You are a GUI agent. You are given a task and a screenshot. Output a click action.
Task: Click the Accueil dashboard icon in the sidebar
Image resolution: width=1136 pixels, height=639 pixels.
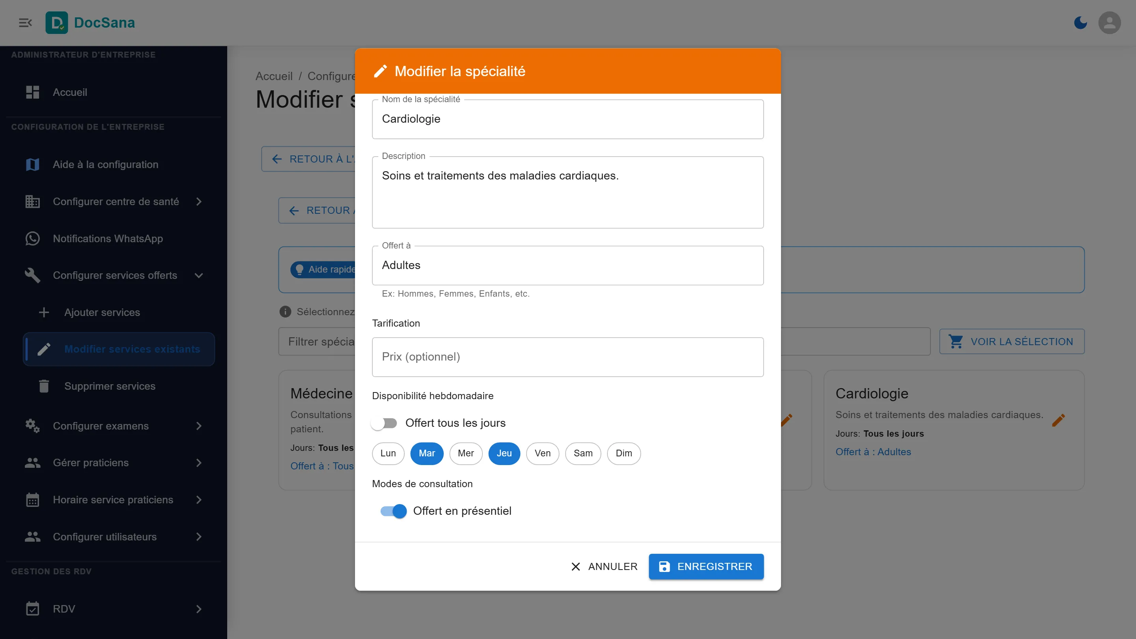coord(33,92)
